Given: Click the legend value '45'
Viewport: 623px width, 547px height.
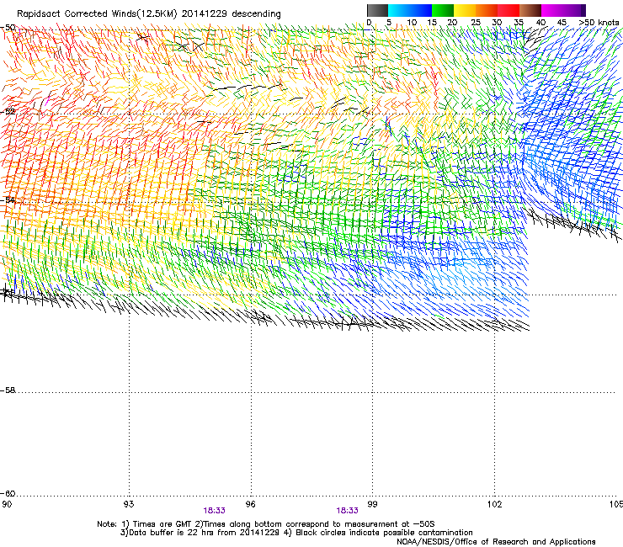Looking at the screenshot, I should pyautogui.click(x=562, y=23).
